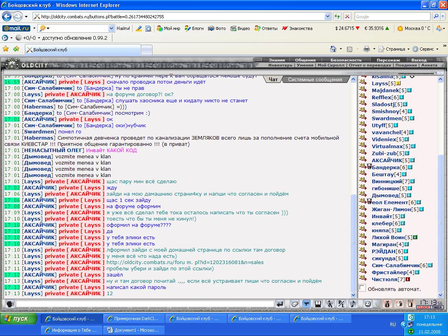Open the Знания game menu
Screen dimensions: 448x336
tap(276, 60)
